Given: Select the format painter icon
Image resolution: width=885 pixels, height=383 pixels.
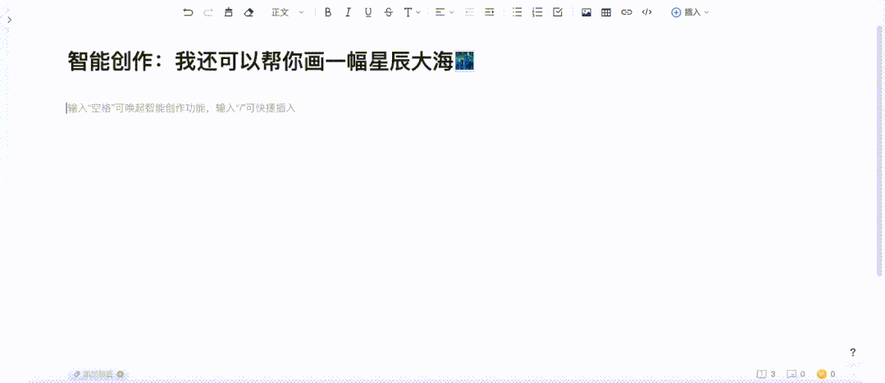Looking at the screenshot, I should click(x=229, y=12).
